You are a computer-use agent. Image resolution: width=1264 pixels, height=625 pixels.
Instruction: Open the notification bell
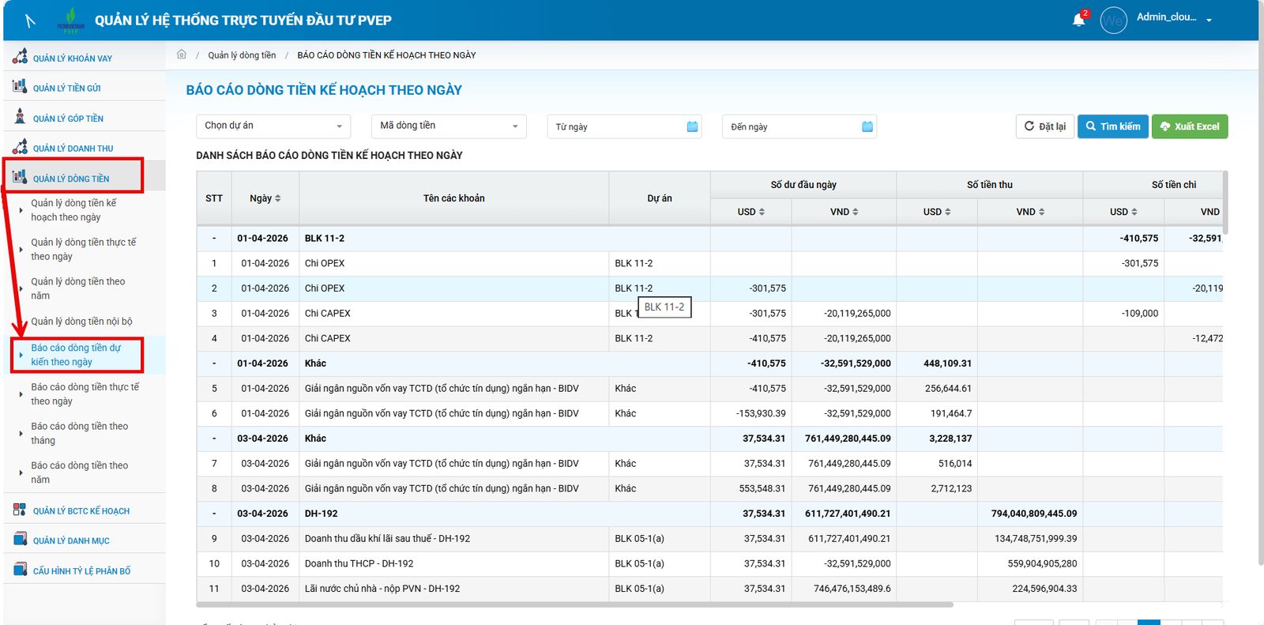(1078, 20)
